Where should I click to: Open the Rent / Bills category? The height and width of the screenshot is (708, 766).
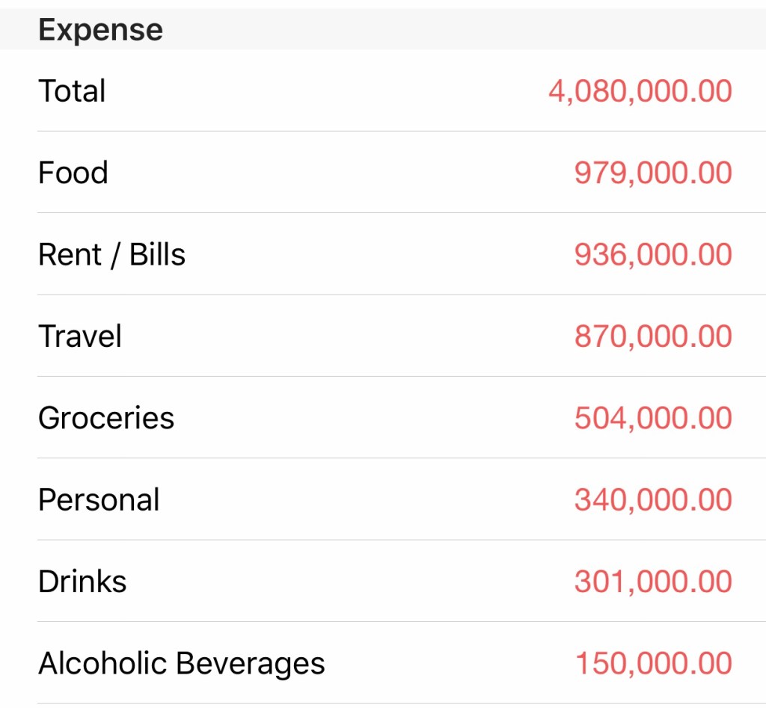[111, 255]
